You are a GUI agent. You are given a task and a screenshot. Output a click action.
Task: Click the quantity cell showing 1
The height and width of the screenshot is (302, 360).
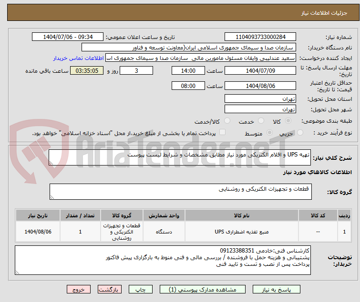pos(80,232)
